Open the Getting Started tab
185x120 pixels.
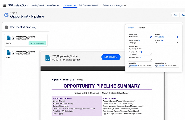(x=38, y=5)
